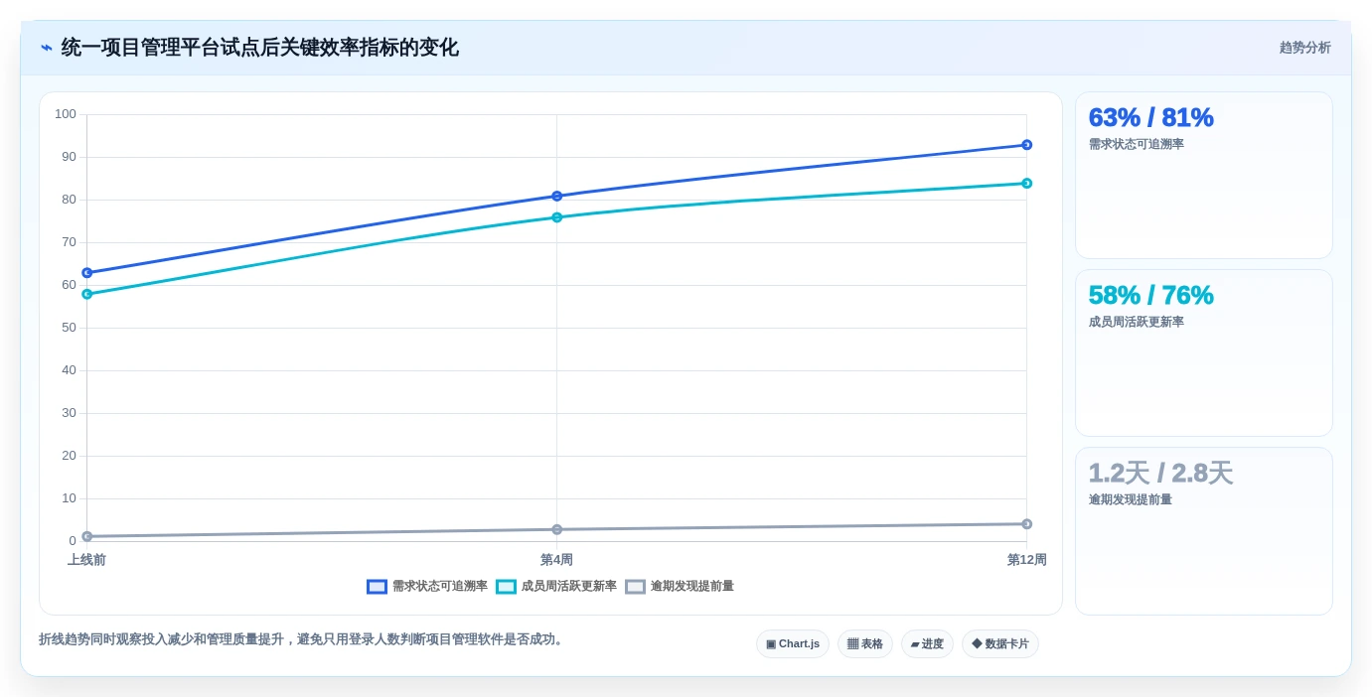Select the 数据卡片 tag chip

(1000, 644)
